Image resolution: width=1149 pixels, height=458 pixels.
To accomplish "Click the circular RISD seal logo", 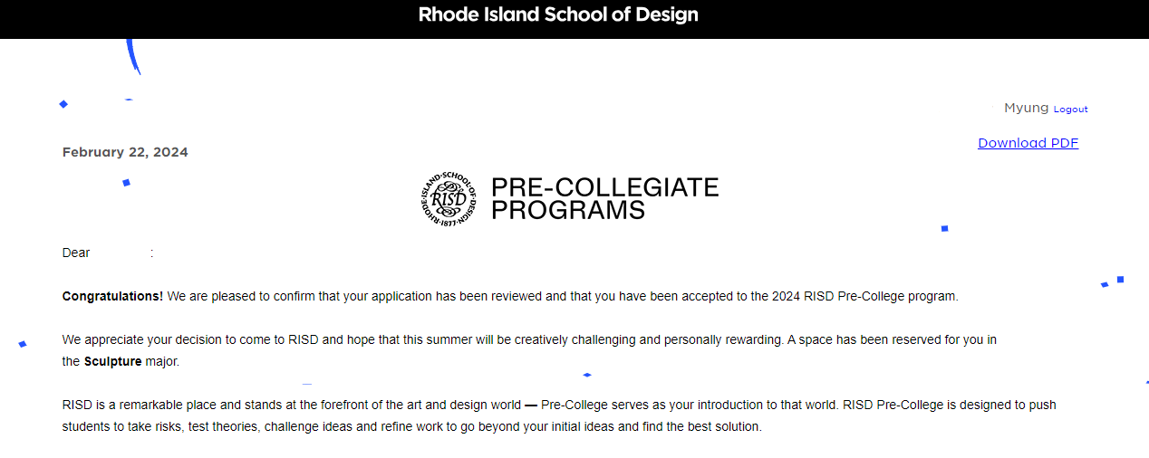I will (449, 198).
